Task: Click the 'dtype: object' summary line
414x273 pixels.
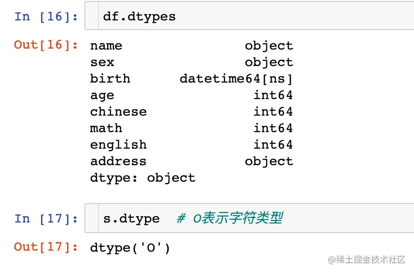Action: point(143,178)
